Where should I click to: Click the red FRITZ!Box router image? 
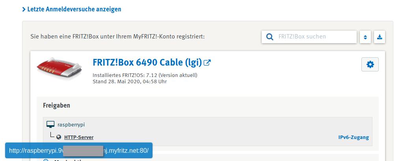click(x=60, y=67)
